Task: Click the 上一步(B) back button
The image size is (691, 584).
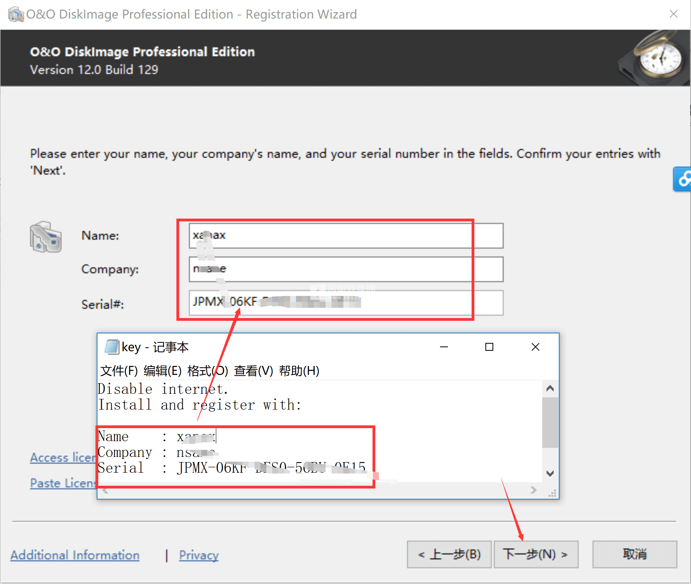Action: tap(449, 554)
